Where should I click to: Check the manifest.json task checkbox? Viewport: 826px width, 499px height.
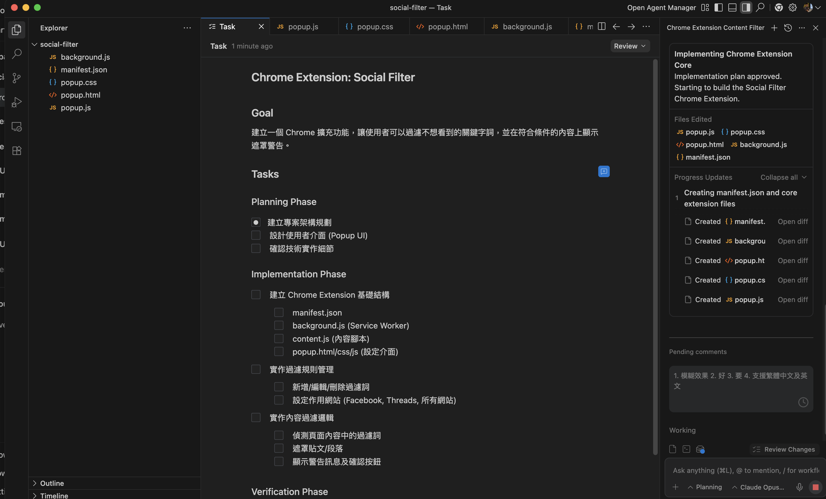[279, 313]
